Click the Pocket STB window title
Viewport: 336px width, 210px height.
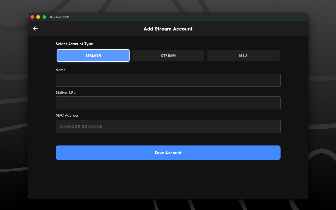(60, 17)
